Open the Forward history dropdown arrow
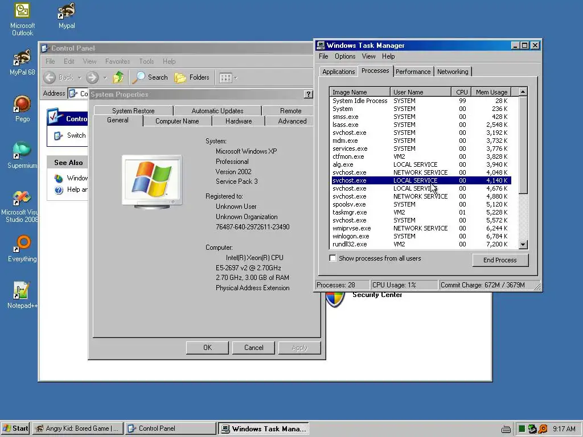The image size is (583, 437). [x=105, y=77]
